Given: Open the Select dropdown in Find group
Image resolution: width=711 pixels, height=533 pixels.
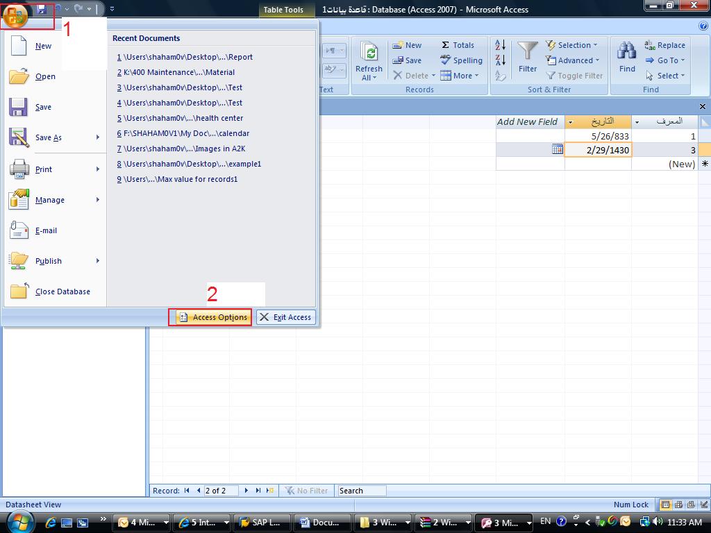Looking at the screenshot, I should pyautogui.click(x=664, y=76).
